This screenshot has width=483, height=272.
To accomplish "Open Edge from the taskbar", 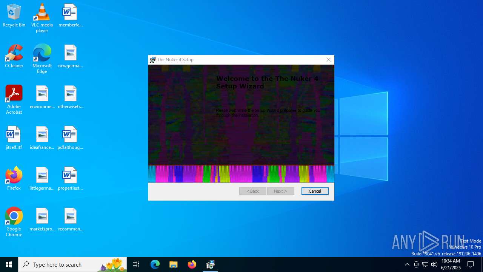I will tap(155, 264).
